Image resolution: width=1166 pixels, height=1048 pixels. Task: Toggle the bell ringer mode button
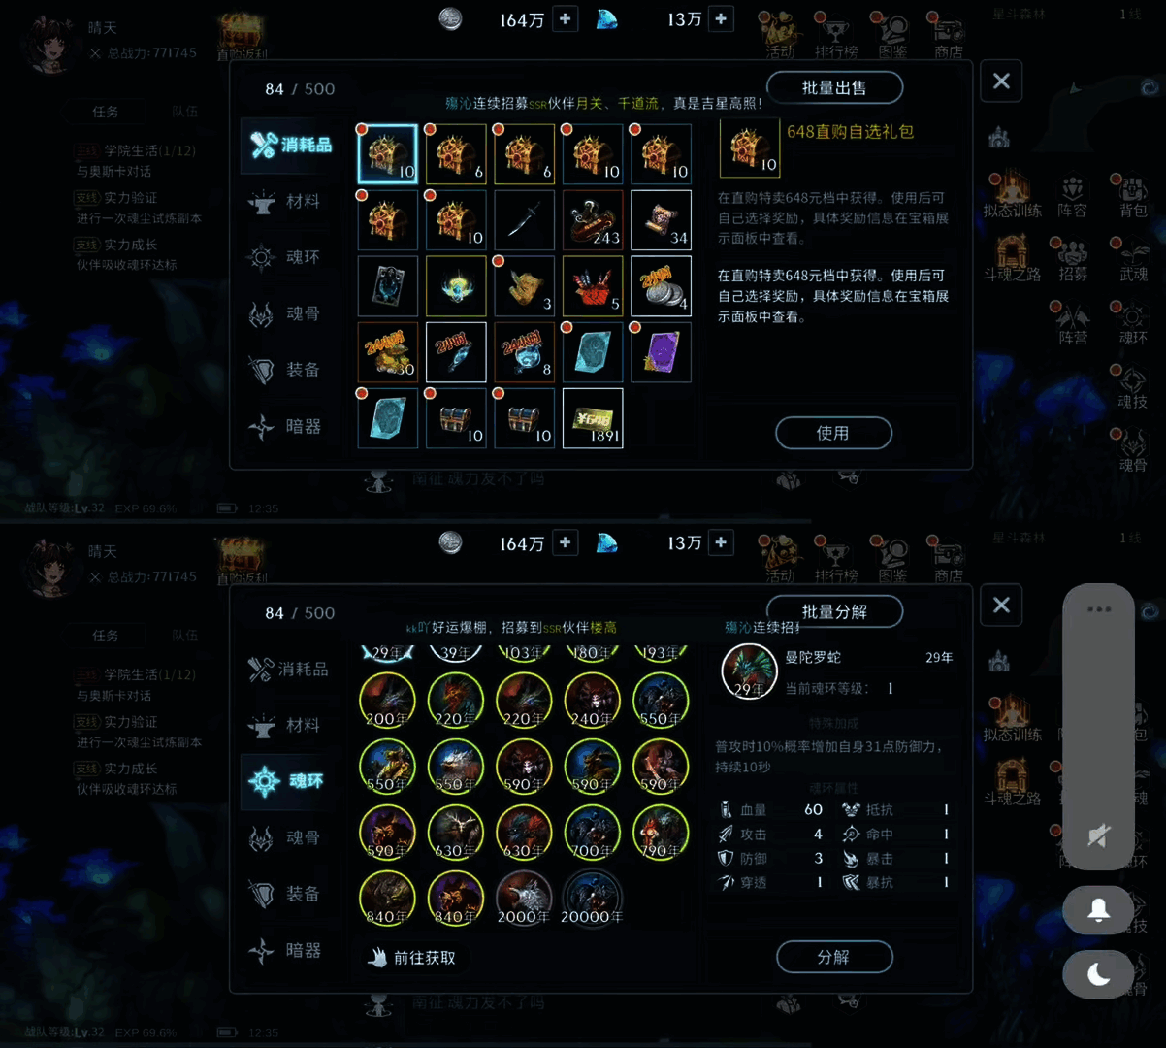click(x=1098, y=909)
